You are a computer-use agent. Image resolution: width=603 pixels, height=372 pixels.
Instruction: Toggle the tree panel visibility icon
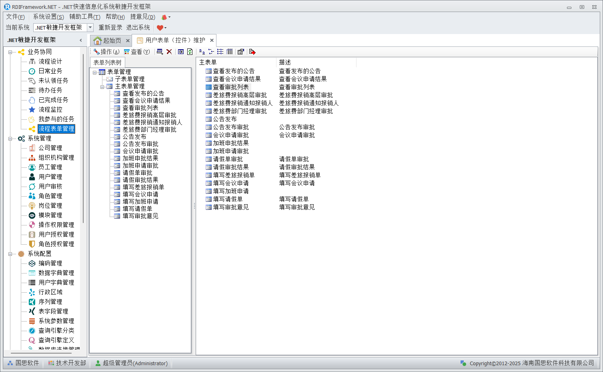(x=181, y=52)
